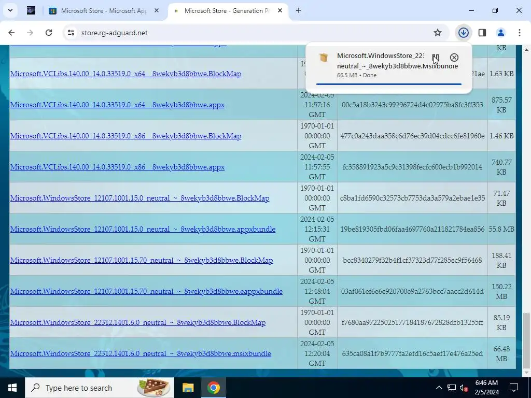Select the 150.22 MB size cell
Image resolution: width=531 pixels, height=398 pixels.
tap(501, 291)
